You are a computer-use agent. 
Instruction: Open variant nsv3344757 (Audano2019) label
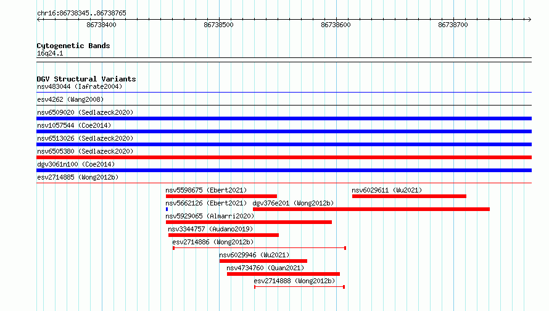(x=210, y=229)
